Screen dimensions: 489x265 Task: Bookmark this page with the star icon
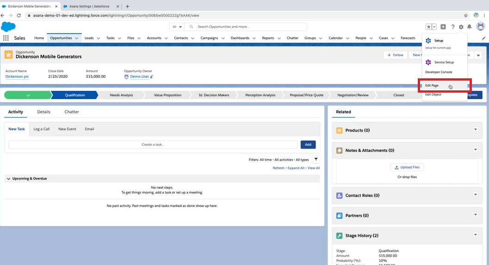click(465, 15)
